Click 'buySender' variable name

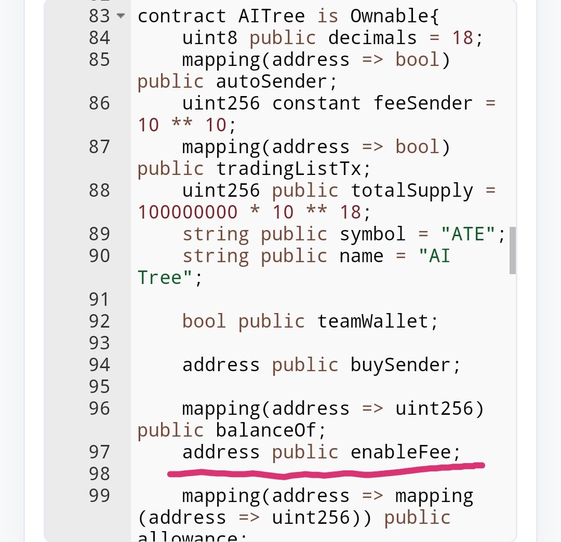(400, 364)
